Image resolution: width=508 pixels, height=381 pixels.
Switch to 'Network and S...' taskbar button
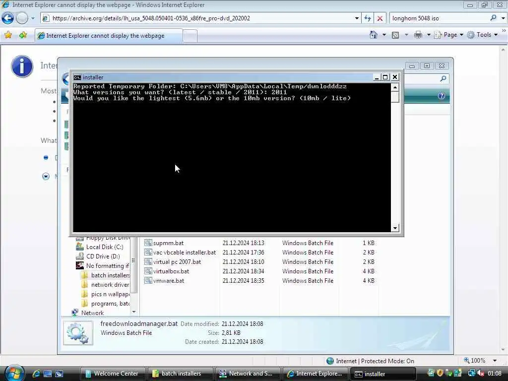click(x=248, y=374)
